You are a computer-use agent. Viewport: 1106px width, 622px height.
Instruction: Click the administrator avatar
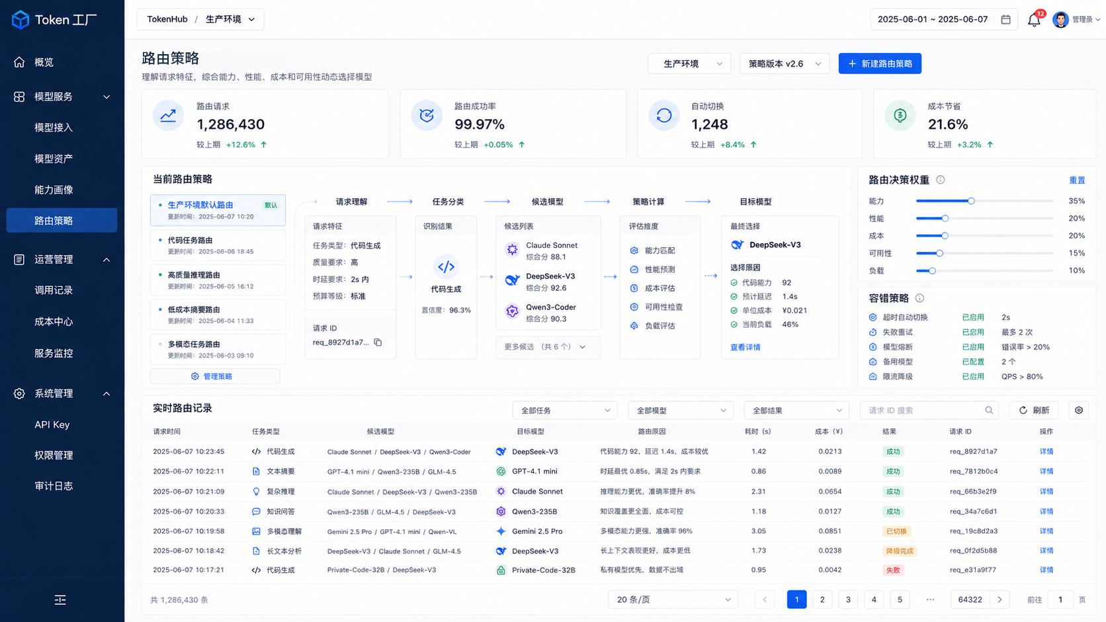(x=1060, y=19)
